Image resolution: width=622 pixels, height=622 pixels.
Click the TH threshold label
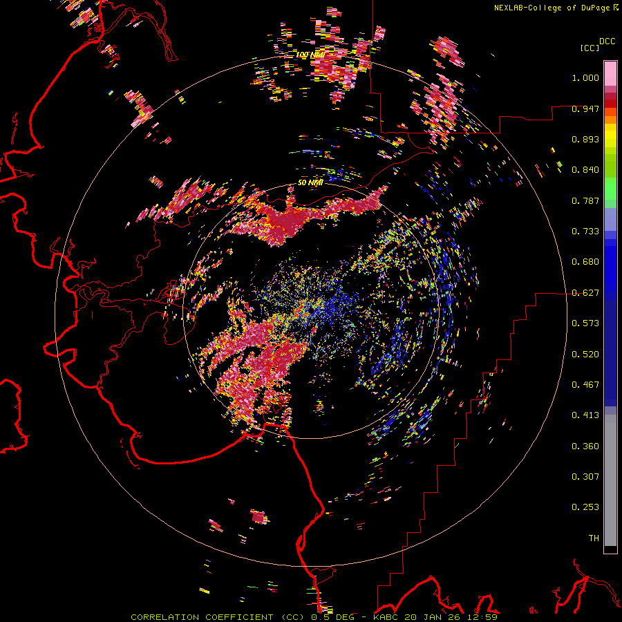click(594, 538)
